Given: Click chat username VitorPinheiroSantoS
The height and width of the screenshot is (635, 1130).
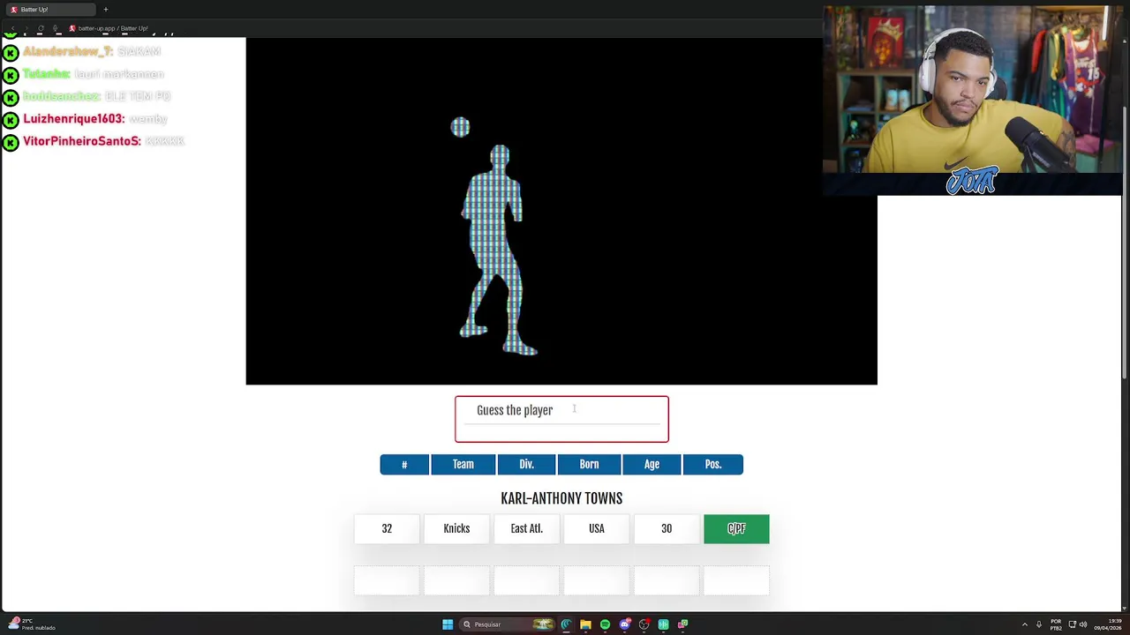Looking at the screenshot, I should click(x=82, y=141).
